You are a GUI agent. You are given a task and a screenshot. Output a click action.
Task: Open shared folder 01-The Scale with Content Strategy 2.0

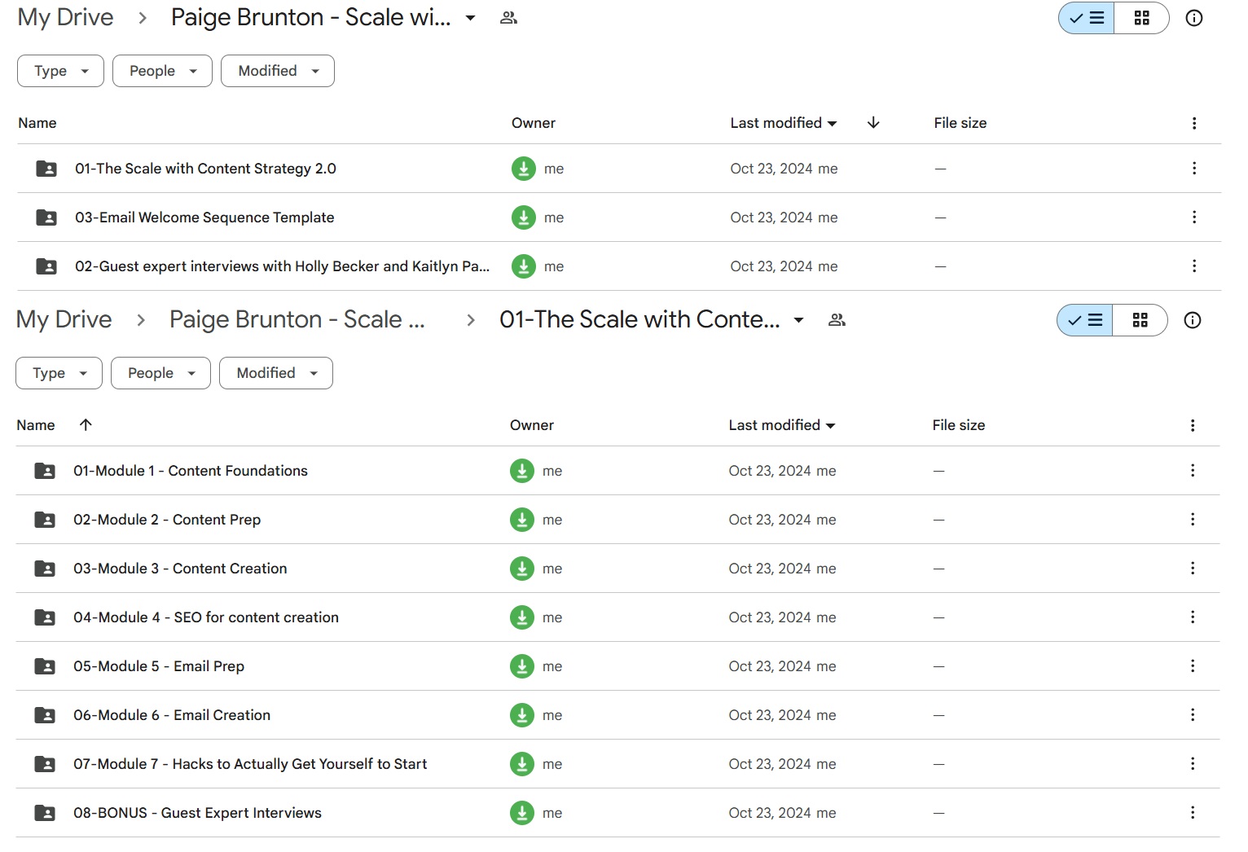pos(205,169)
